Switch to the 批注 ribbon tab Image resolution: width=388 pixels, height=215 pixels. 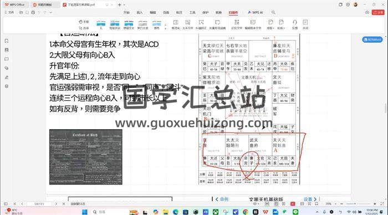[x=179, y=12]
